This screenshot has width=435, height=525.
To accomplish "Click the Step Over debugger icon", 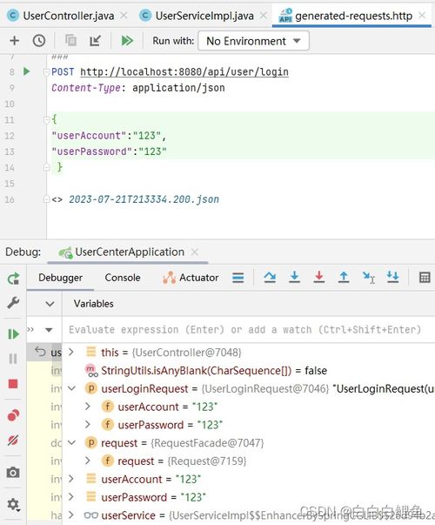I will pyautogui.click(x=270, y=277).
